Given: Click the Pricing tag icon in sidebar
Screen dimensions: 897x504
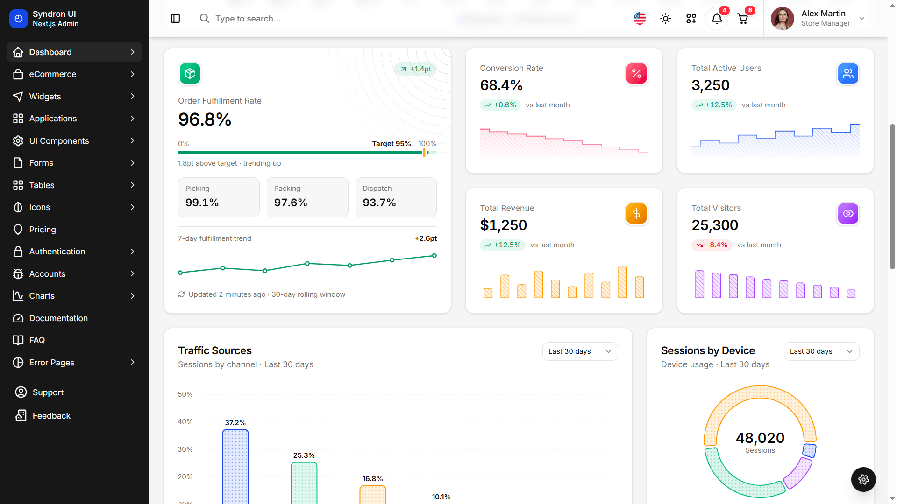Looking at the screenshot, I should tap(18, 230).
